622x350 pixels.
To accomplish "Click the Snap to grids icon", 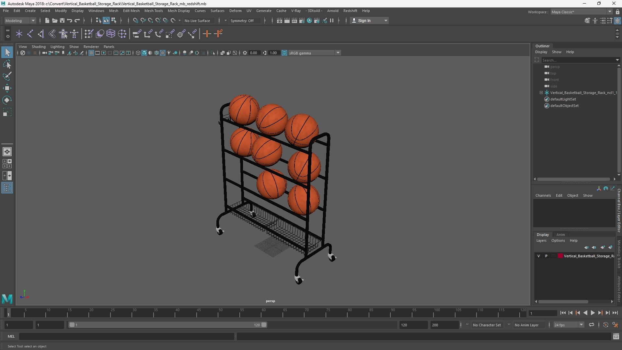I will pyautogui.click(x=135, y=20).
